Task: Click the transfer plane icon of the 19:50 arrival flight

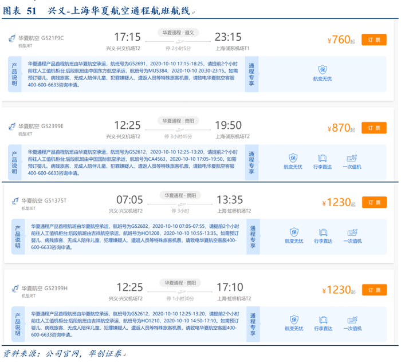Action: [x=179, y=130]
